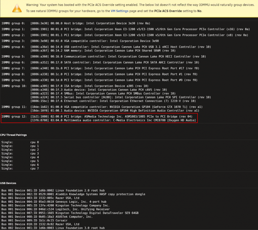Click the ASM1083/1085 PCIe to PCI Bridge line
258x230 pixels.
coord(111,117)
